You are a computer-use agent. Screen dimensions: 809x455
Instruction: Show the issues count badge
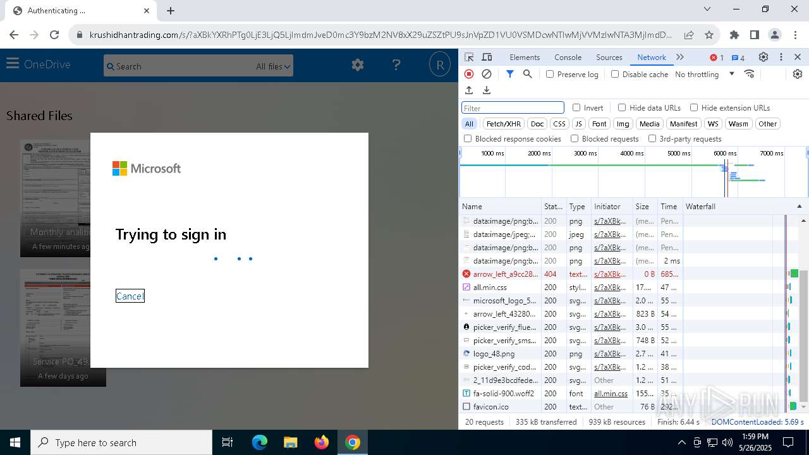(x=738, y=58)
